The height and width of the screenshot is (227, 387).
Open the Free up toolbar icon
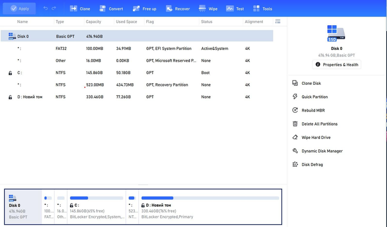[136, 9]
